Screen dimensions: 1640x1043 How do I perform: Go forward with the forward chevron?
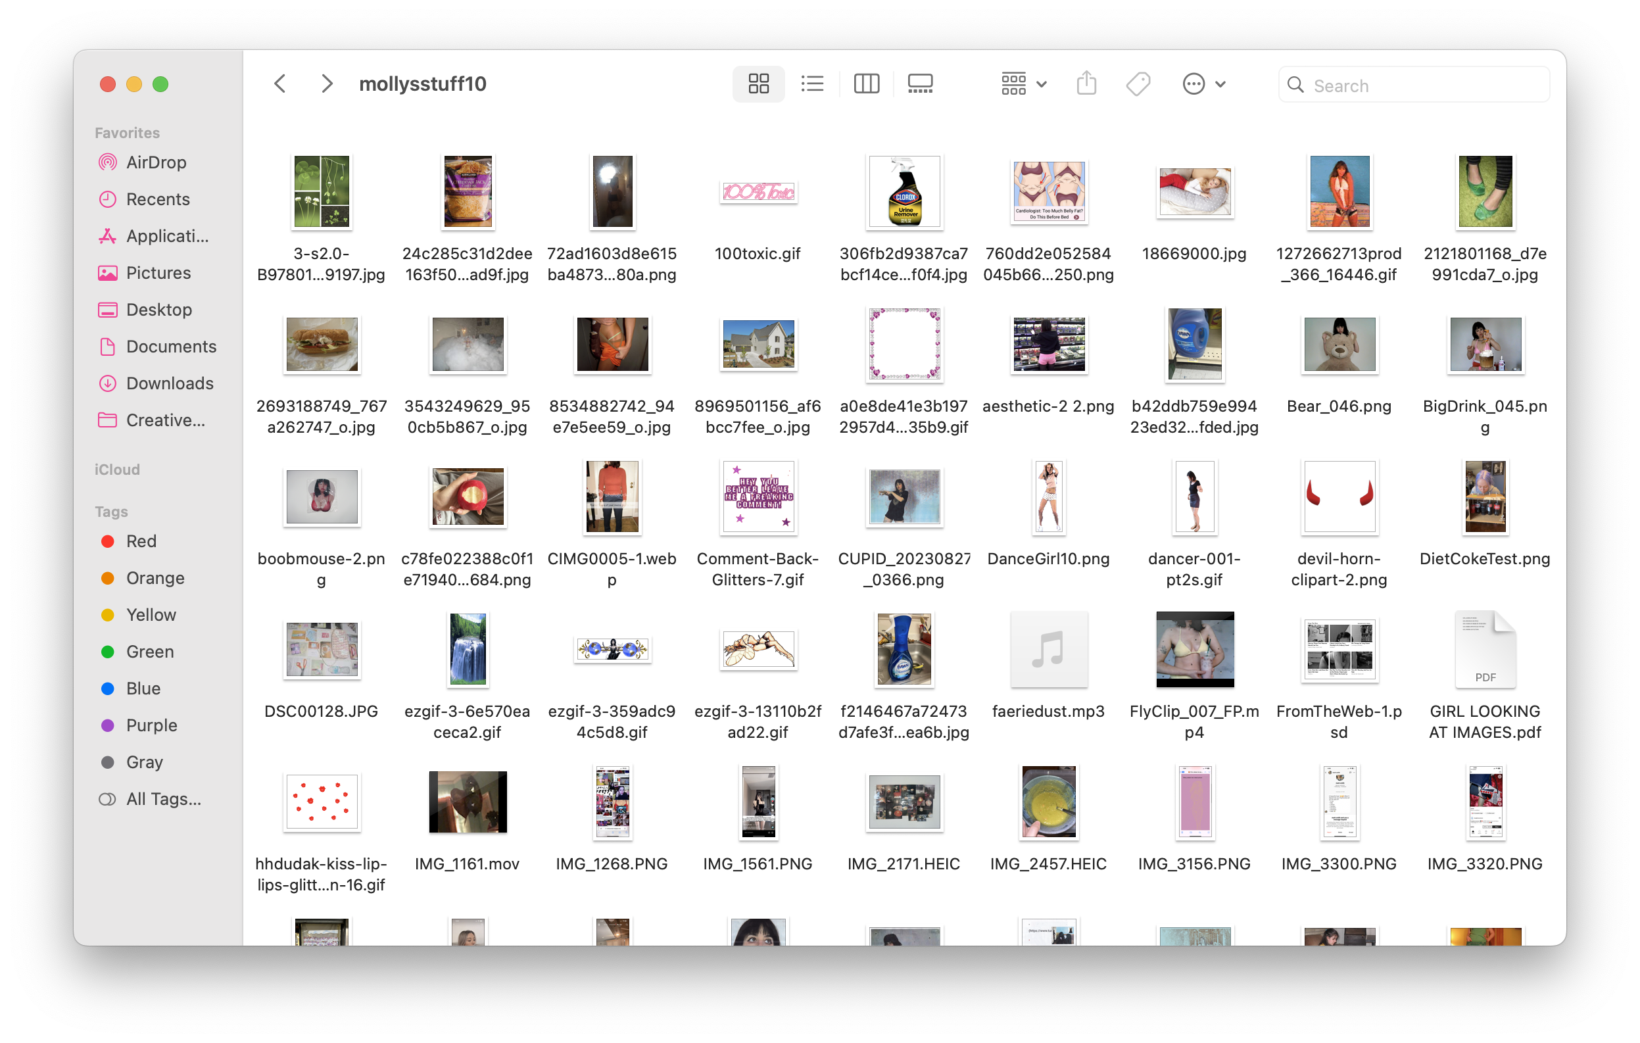click(x=327, y=84)
